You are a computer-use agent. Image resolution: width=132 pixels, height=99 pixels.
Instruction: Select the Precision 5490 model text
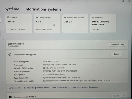pyautogui.click(x=13, y=46)
